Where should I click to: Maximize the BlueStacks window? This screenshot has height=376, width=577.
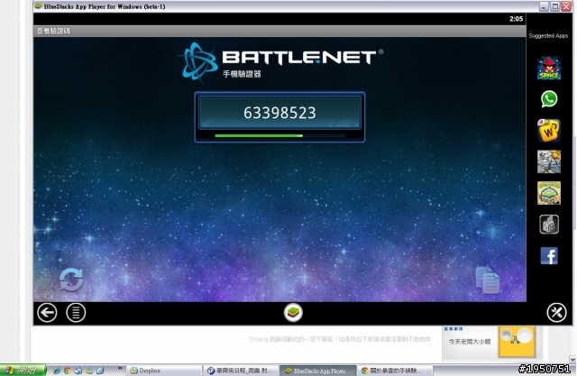[x=555, y=6]
